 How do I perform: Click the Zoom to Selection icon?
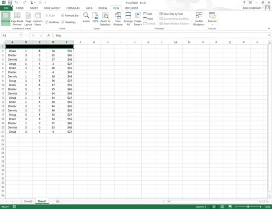coord(105,19)
